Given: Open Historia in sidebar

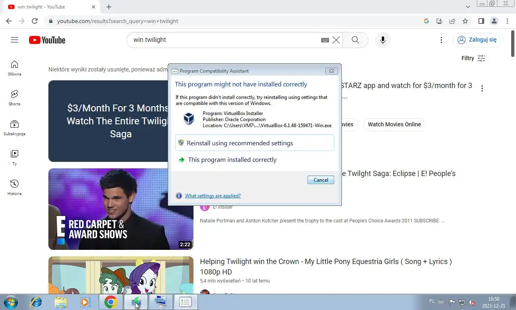Looking at the screenshot, I should [15, 188].
